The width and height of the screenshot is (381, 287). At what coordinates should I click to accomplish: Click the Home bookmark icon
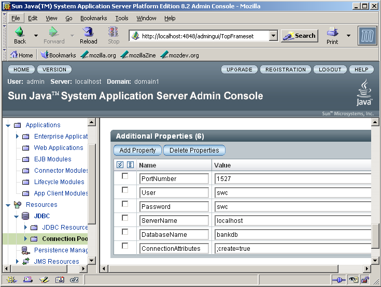click(14, 54)
